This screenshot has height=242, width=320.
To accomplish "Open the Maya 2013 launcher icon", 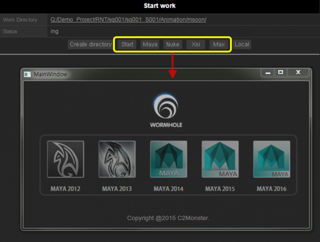I will point(117,159).
